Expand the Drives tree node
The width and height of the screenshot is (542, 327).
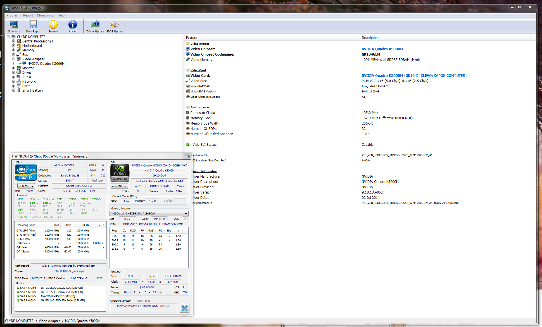(13, 72)
